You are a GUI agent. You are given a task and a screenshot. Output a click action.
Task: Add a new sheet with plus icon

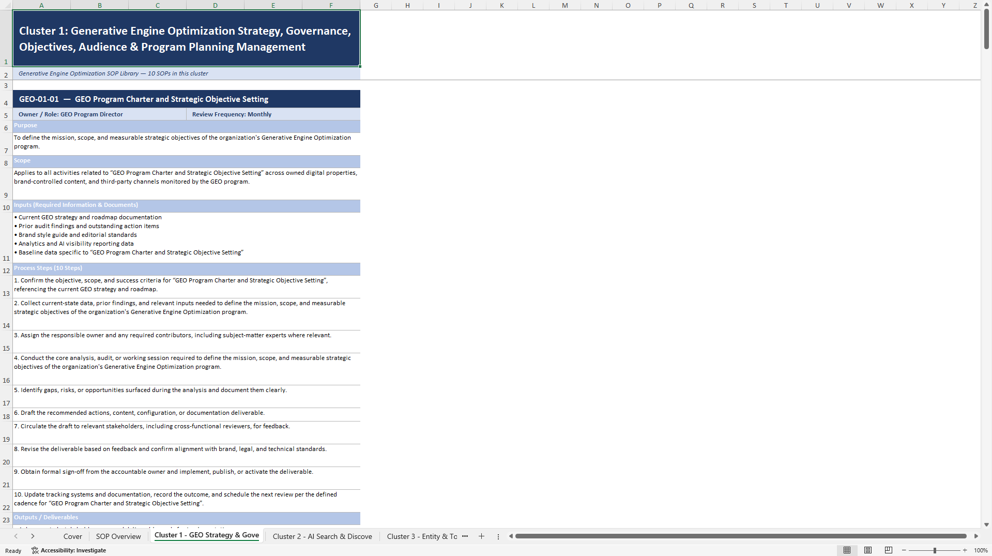(x=481, y=536)
